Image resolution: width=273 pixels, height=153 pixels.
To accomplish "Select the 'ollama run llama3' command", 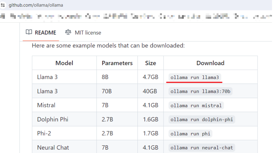I will point(195,77).
